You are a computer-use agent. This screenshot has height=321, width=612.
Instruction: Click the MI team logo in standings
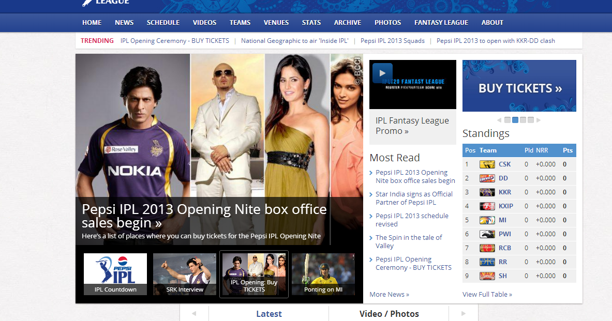[487, 220]
